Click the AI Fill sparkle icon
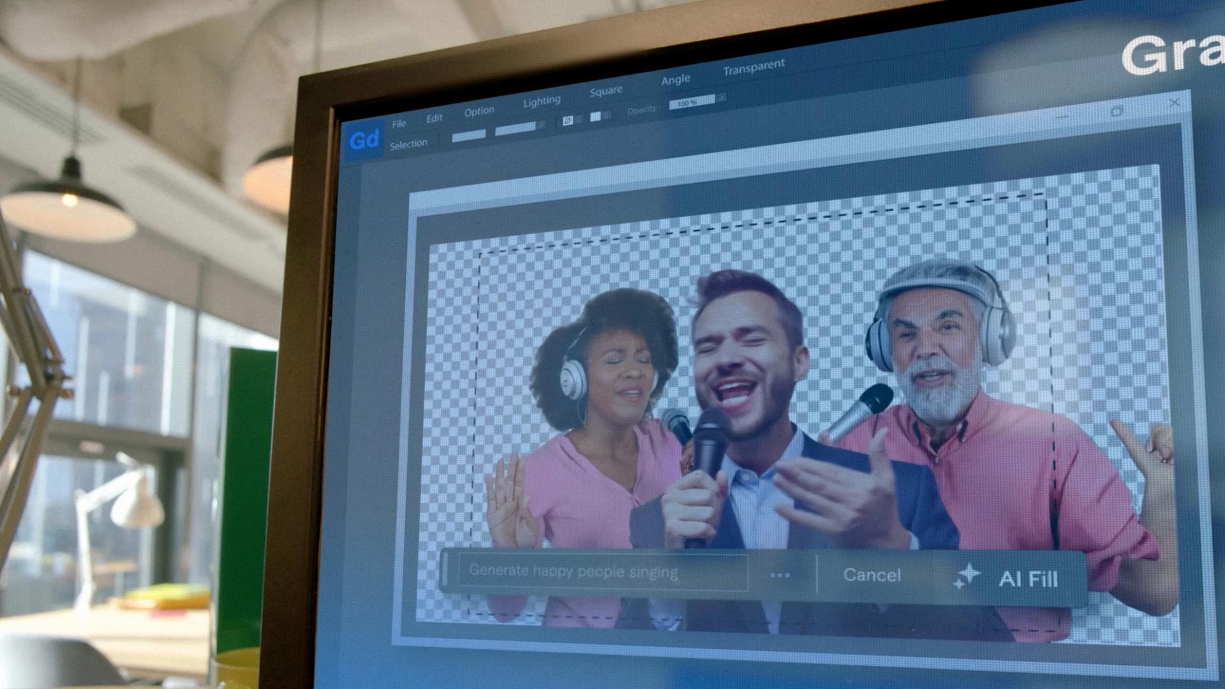1225x689 pixels. [967, 575]
